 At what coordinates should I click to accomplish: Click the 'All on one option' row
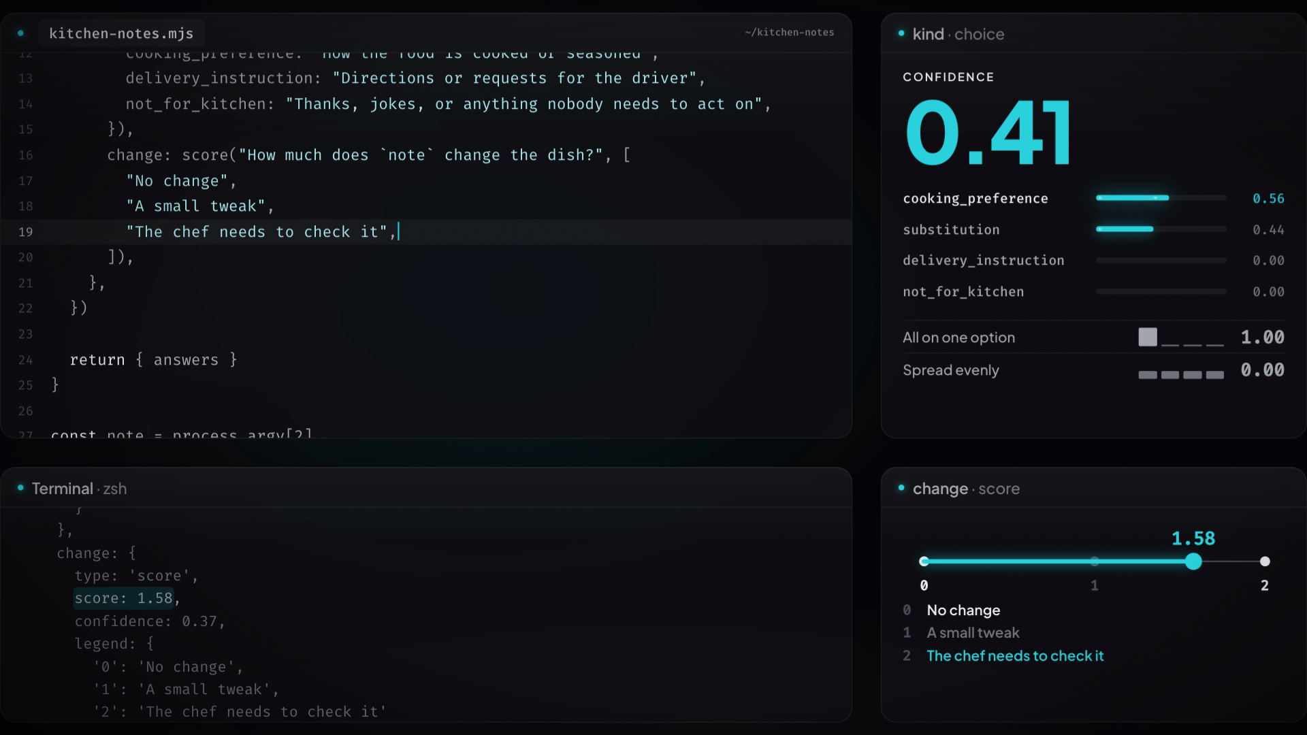tap(1093, 338)
